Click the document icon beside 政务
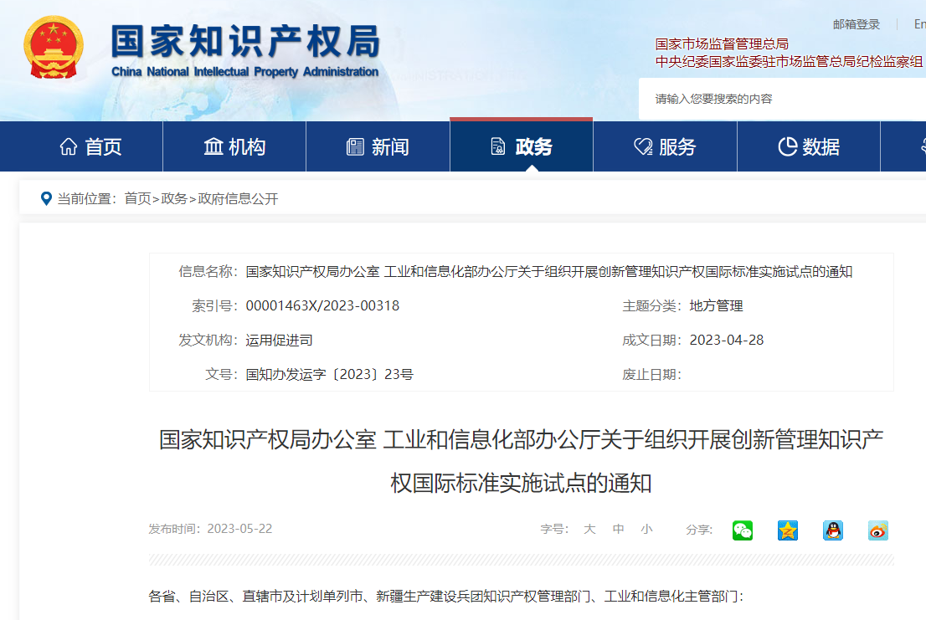This screenshot has height=620, width=926. (x=498, y=146)
